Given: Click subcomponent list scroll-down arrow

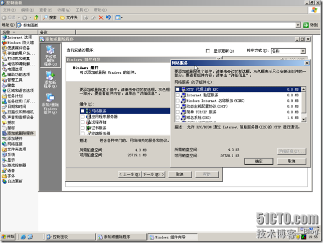Looking at the screenshot, I should coord(303,119).
